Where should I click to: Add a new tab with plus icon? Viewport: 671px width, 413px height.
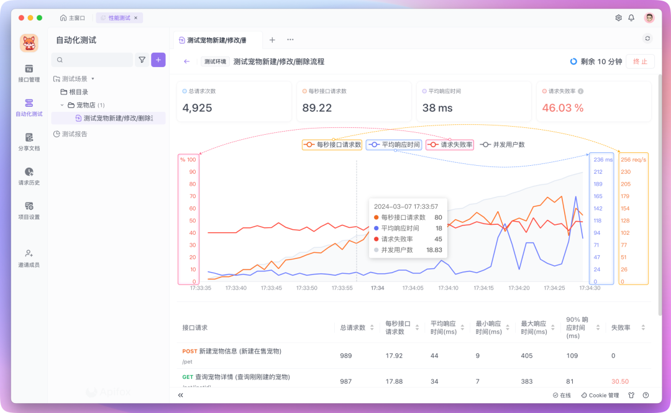pyautogui.click(x=272, y=40)
